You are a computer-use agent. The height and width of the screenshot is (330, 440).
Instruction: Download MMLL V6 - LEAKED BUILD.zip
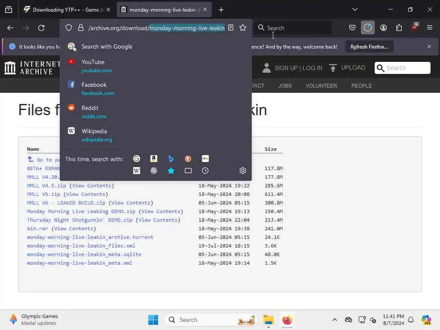[66, 203]
